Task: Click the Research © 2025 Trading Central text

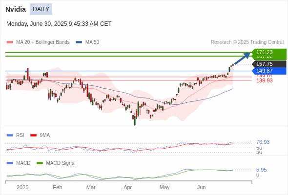Action: click(247, 42)
